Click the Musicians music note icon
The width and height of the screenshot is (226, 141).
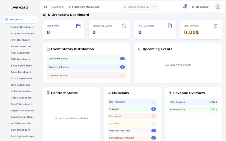click(109, 93)
